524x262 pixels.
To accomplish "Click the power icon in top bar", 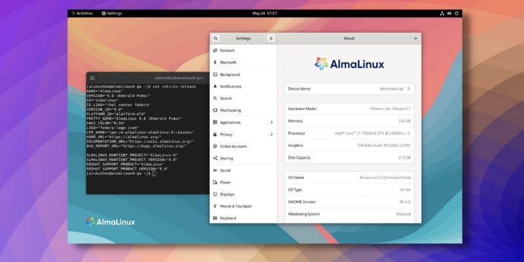I will click(x=457, y=13).
